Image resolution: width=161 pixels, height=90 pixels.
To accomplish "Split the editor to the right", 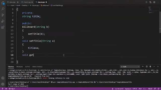I will [154, 2].
